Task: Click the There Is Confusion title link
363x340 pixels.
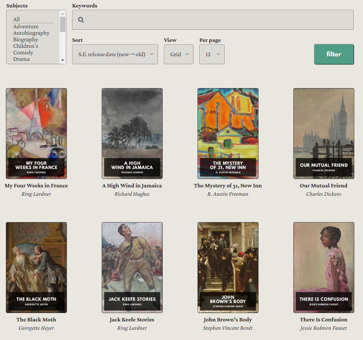Action: 323,320
